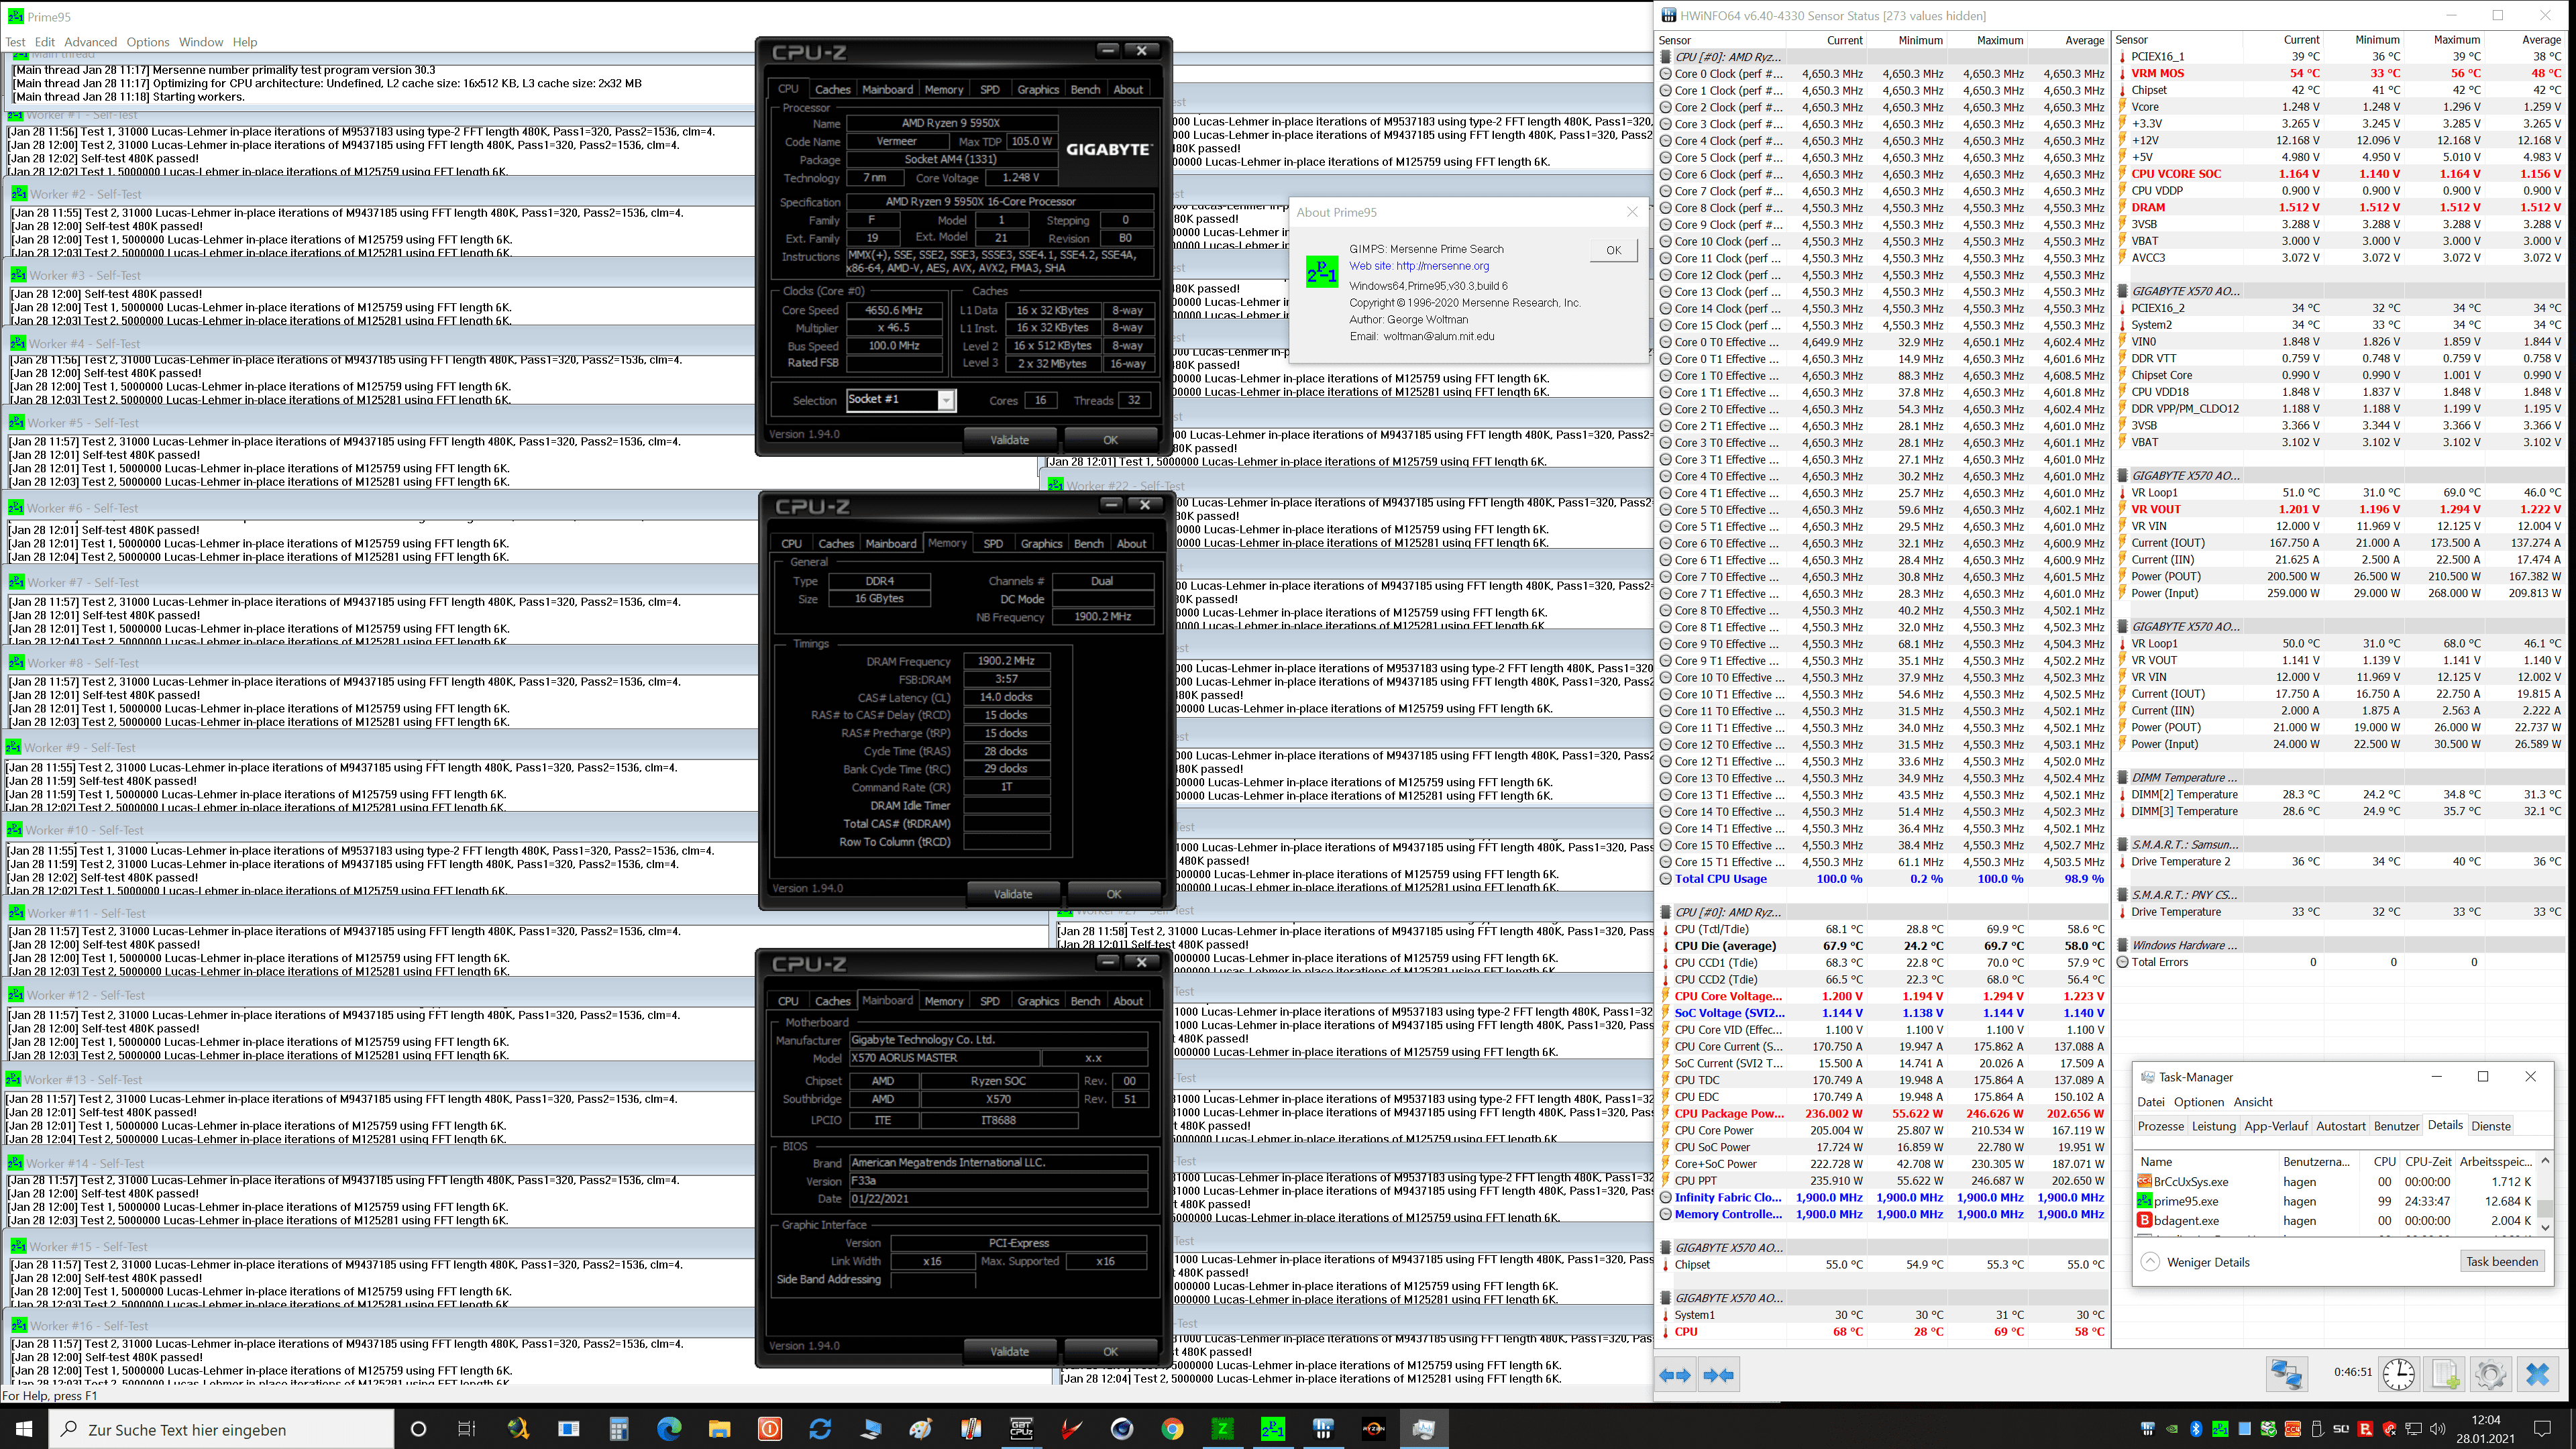Select DRAM voltage sensor row
The width and height of the screenshot is (2576, 1449).
[x=2340, y=207]
